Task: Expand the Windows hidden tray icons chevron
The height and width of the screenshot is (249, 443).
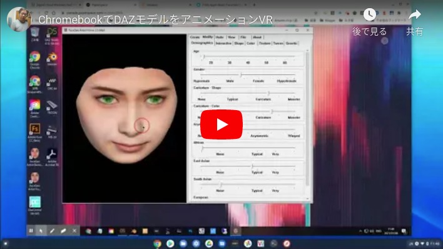Action: (360, 231)
